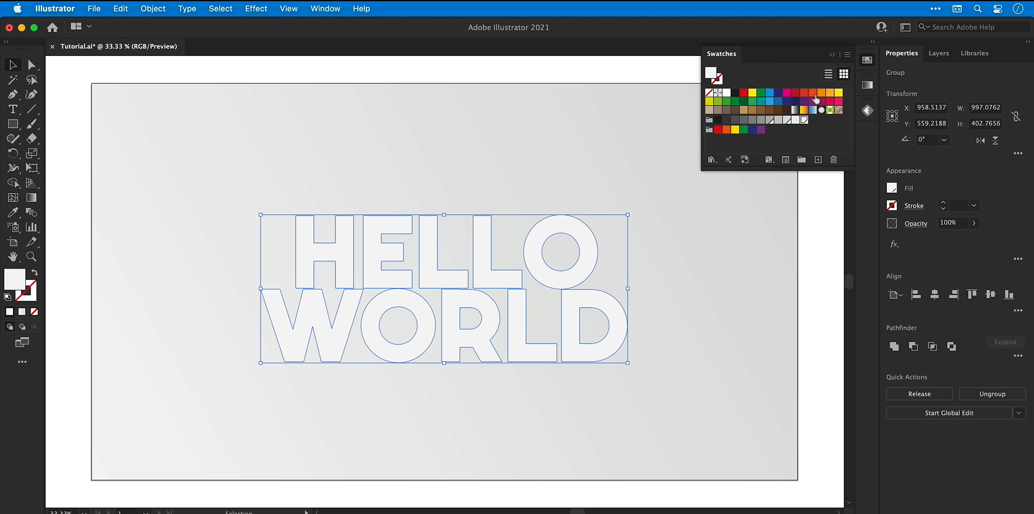Choose the Eyedropper tool
This screenshot has height=514, width=1034.
pyautogui.click(x=13, y=213)
